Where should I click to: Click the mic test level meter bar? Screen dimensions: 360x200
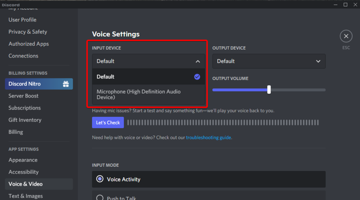pyautogui.click(x=223, y=123)
